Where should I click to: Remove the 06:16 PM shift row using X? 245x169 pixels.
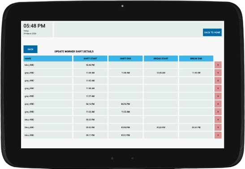point(218,104)
